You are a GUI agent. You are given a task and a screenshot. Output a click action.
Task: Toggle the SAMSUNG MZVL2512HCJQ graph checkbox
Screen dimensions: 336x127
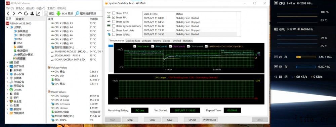(206, 46)
